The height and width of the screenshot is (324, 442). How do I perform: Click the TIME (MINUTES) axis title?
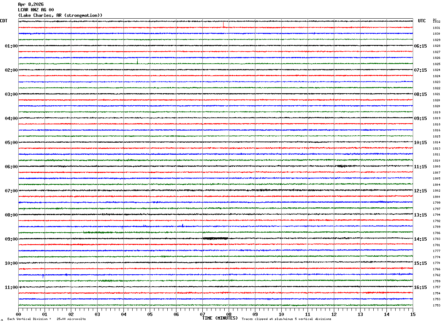click(220, 318)
